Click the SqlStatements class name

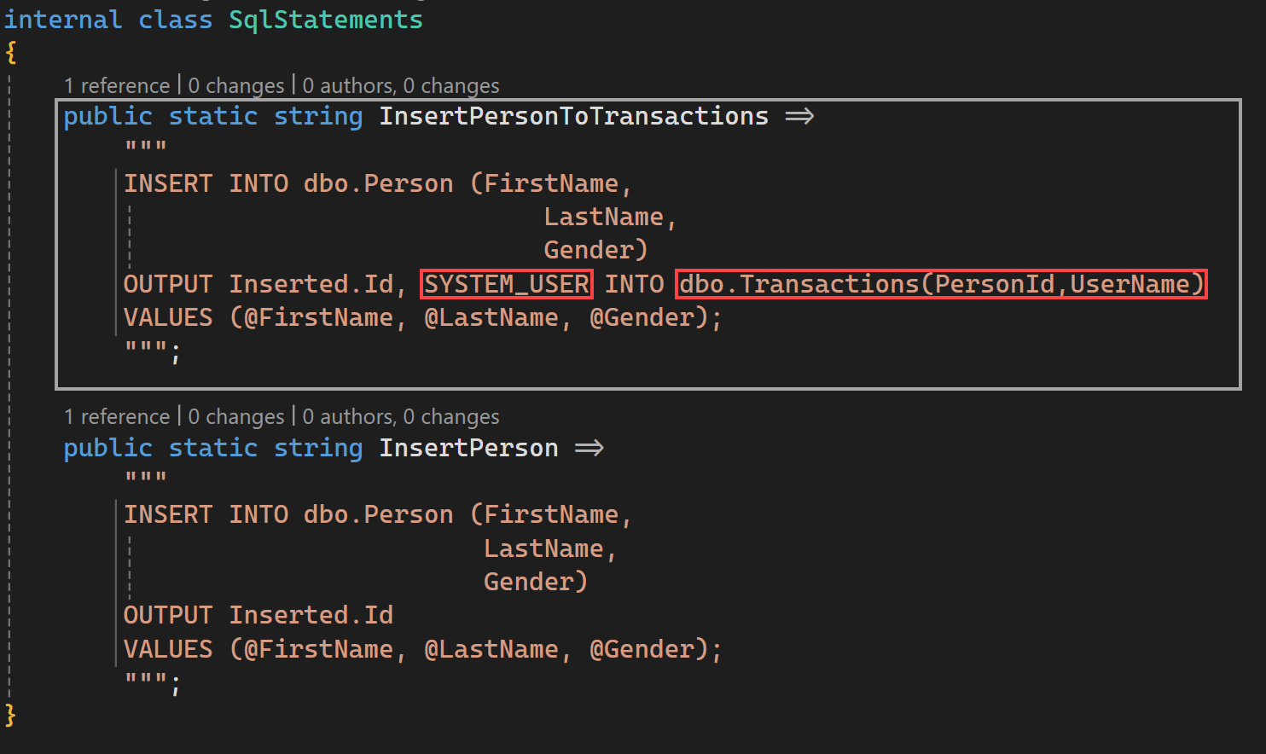tap(326, 20)
